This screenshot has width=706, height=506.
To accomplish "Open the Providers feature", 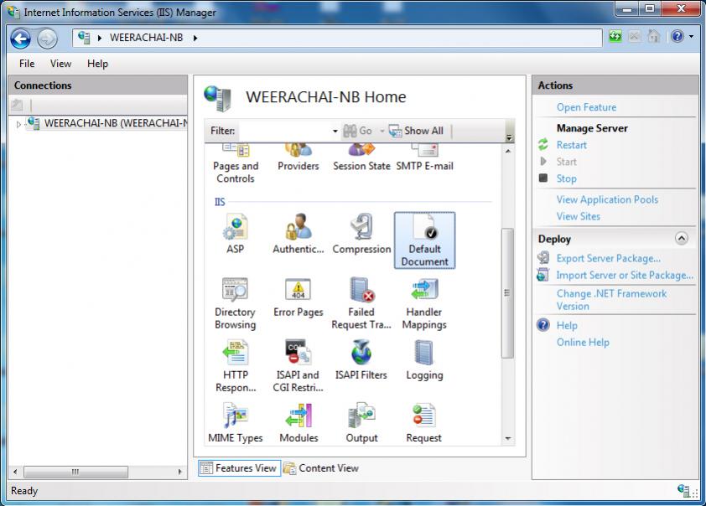I will pyautogui.click(x=298, y=158).
